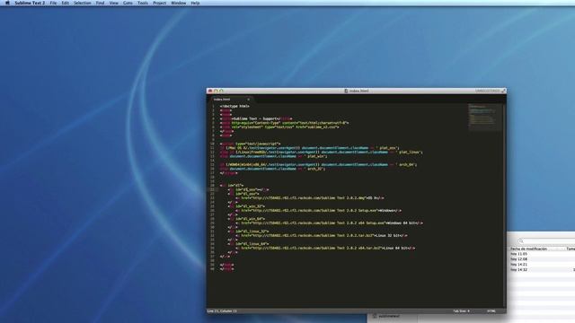Open the Goto menu
The height and width of the screenshot is (323, 575).
(128, 3)
